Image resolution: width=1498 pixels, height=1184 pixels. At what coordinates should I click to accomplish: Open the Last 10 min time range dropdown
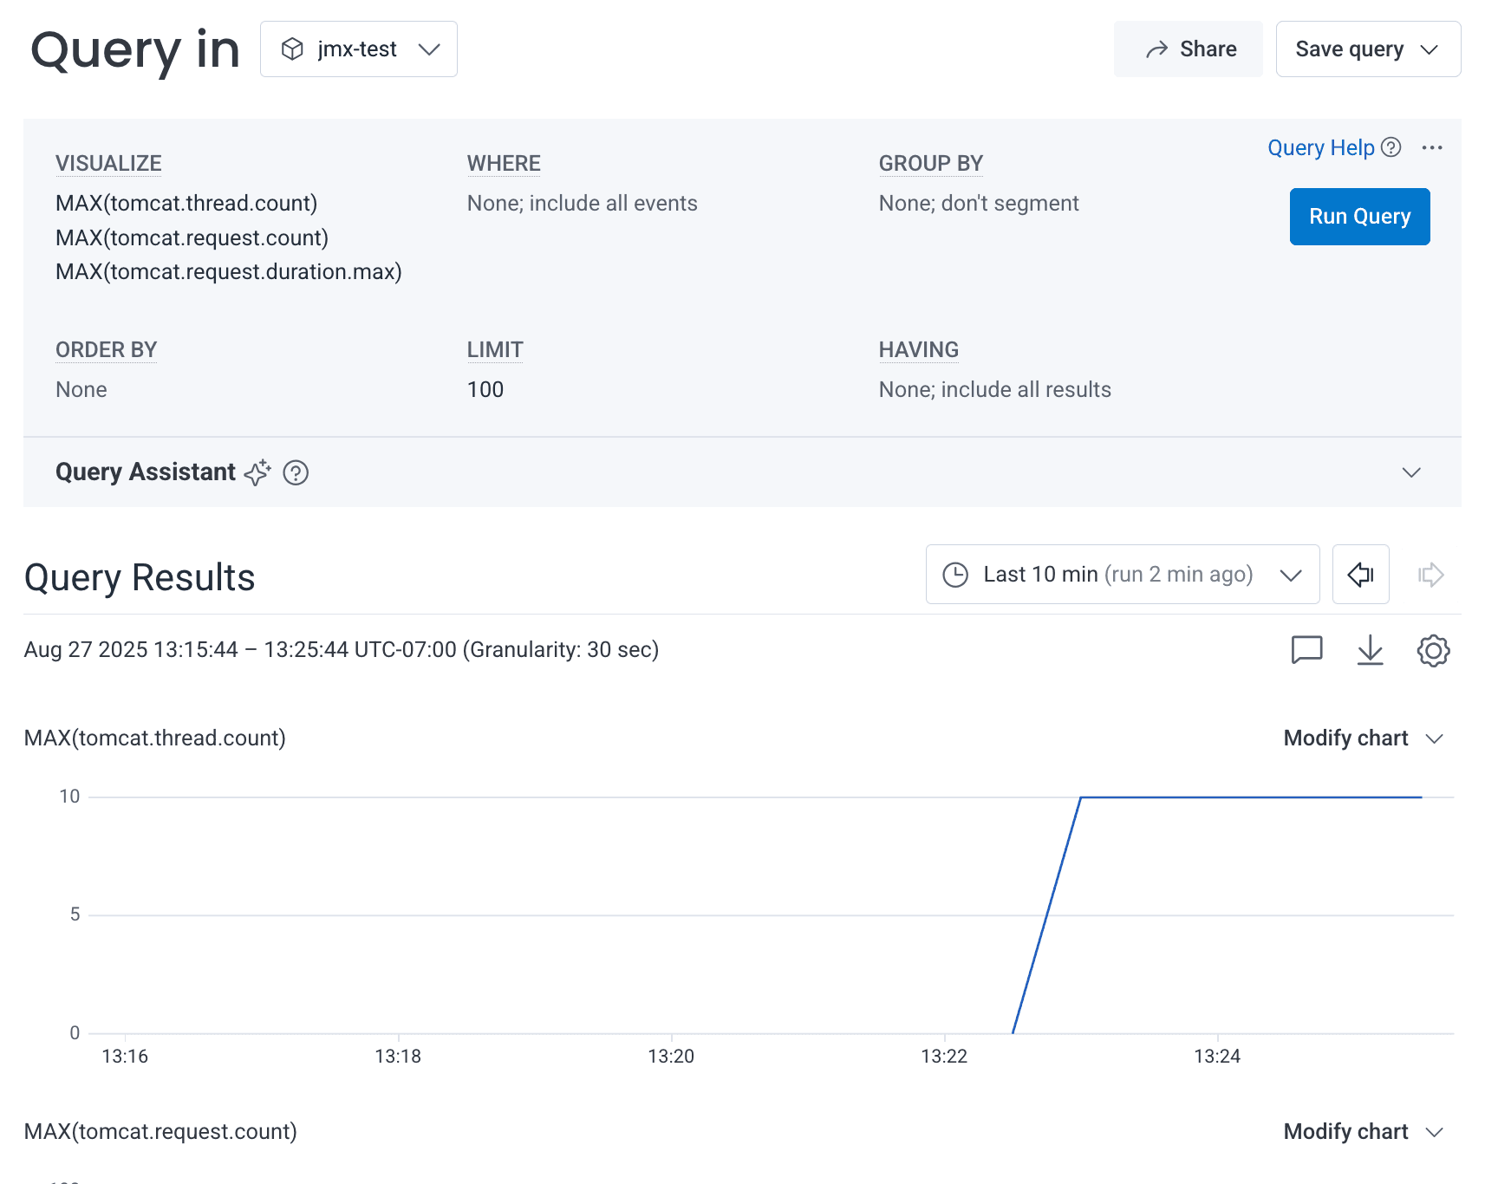[x=1291, y=574]
